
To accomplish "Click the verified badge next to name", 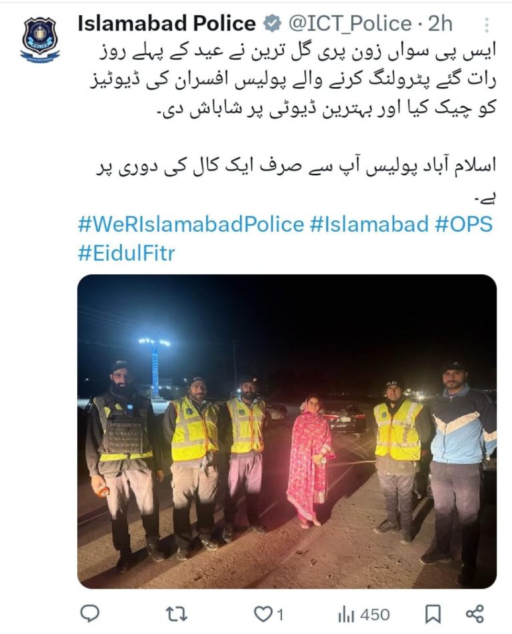I will tap(272, 23).
